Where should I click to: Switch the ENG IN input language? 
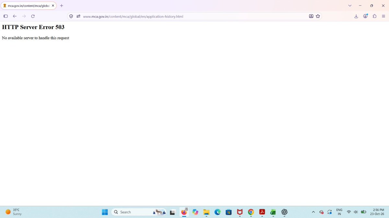(339, 212)
